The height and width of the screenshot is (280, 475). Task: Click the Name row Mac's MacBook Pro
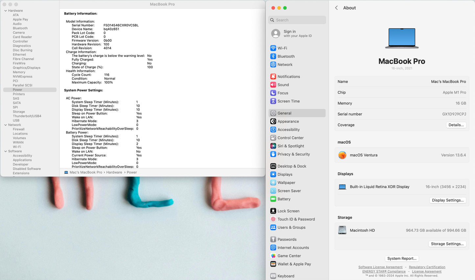click(402, 82)
